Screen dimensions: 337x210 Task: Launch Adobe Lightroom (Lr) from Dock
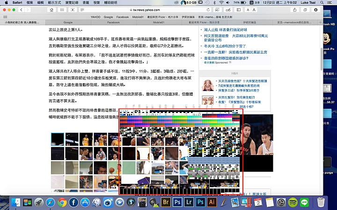pyautogui.click(x=189, y=202)
